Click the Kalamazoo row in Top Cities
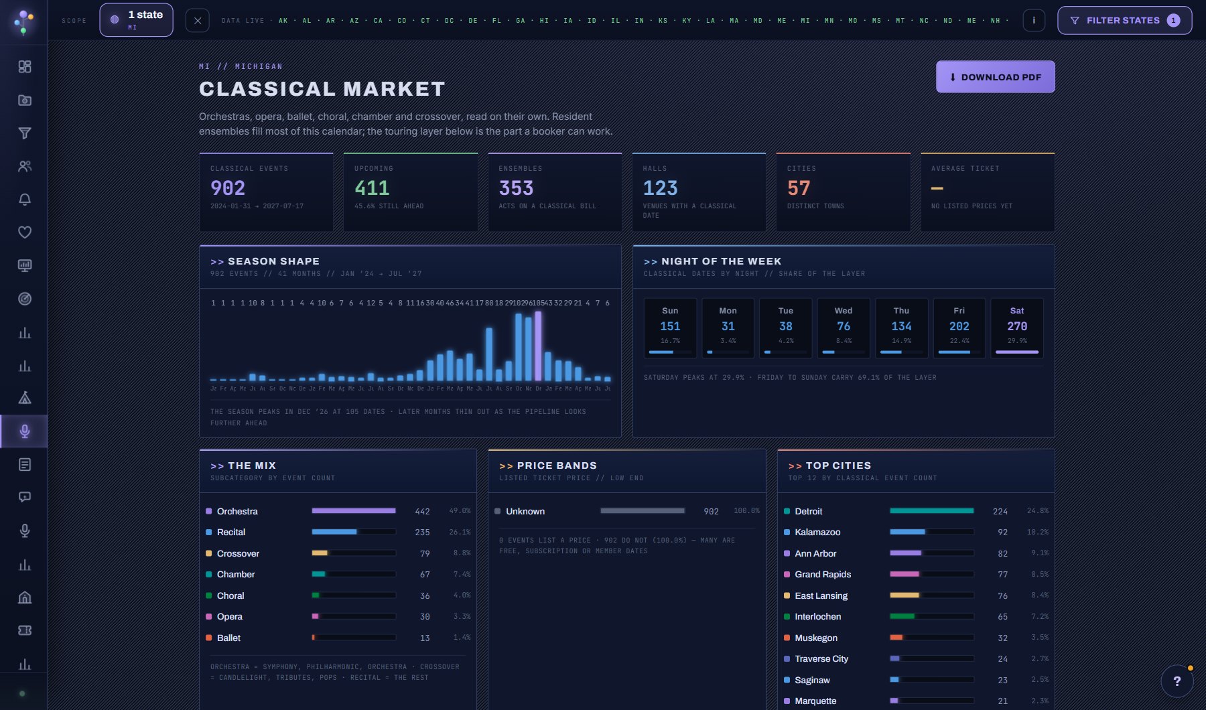Screen dimensions: 1206x710 pyautogui.click(x=916, y=532)
